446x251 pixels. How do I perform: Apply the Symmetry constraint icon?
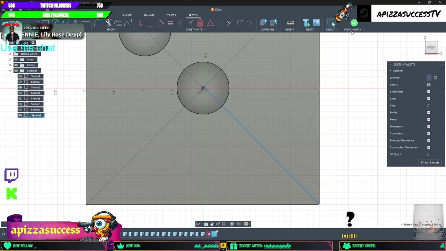pos(240,23)
